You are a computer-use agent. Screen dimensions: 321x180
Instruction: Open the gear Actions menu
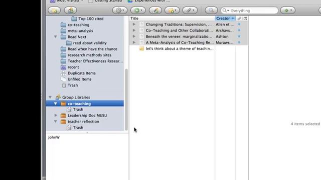tap(120, 10)
